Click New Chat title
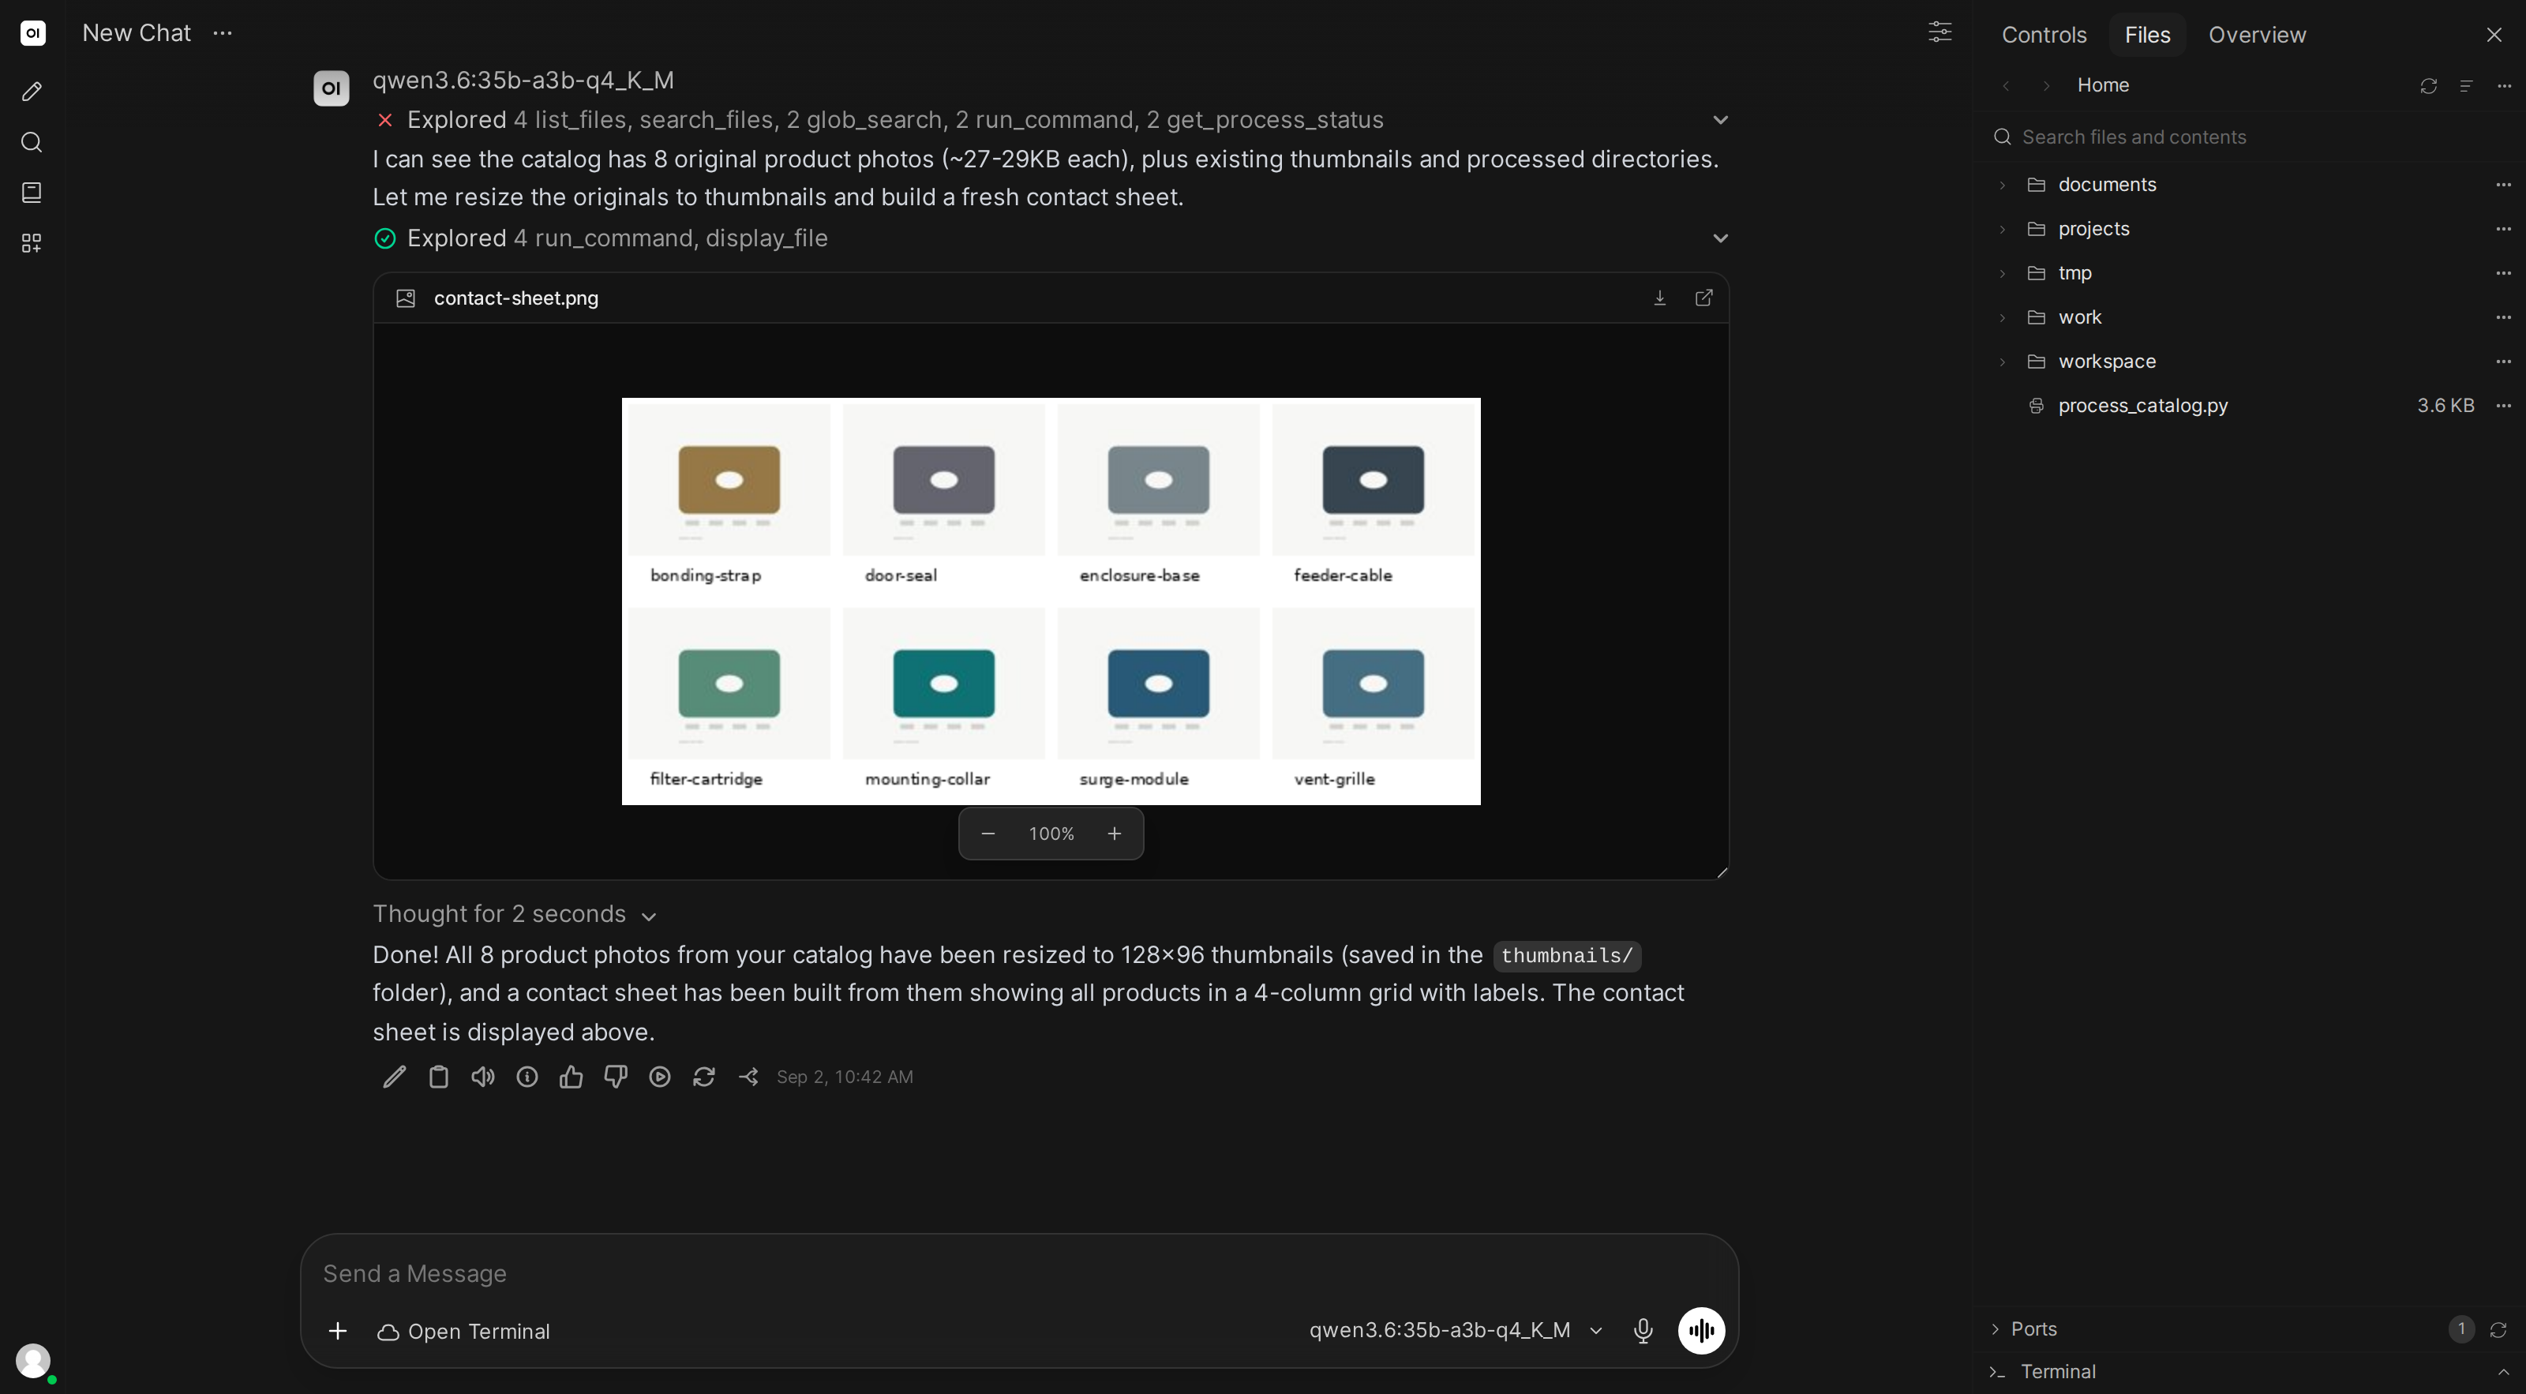Screen dimensions: 2526x1394 coord(137,32)
